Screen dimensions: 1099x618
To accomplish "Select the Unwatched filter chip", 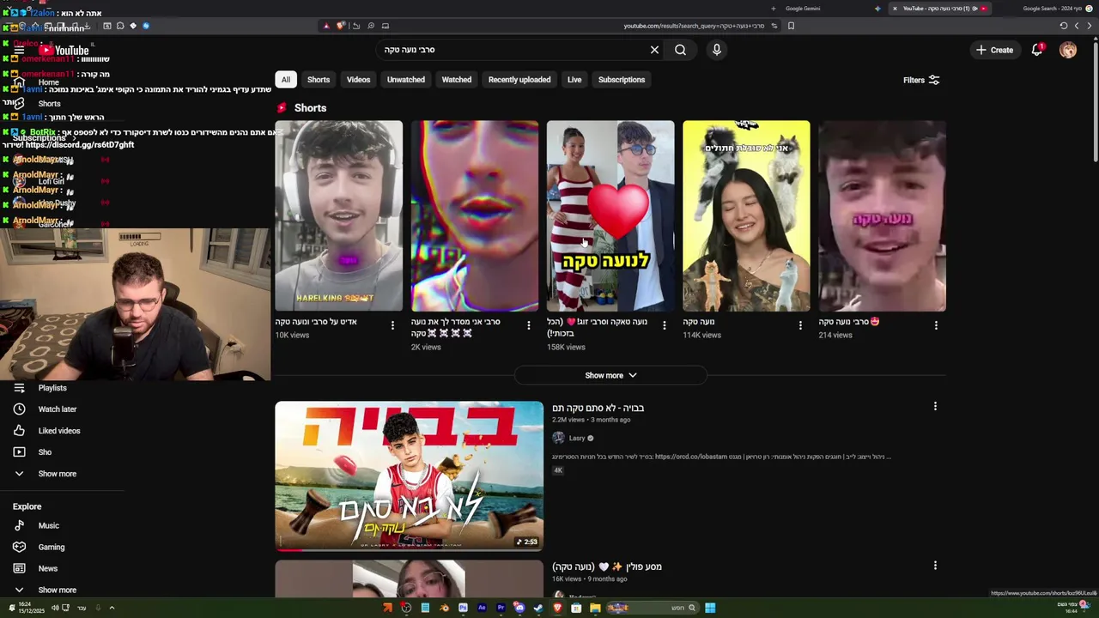I will click(x=406, y=80).
